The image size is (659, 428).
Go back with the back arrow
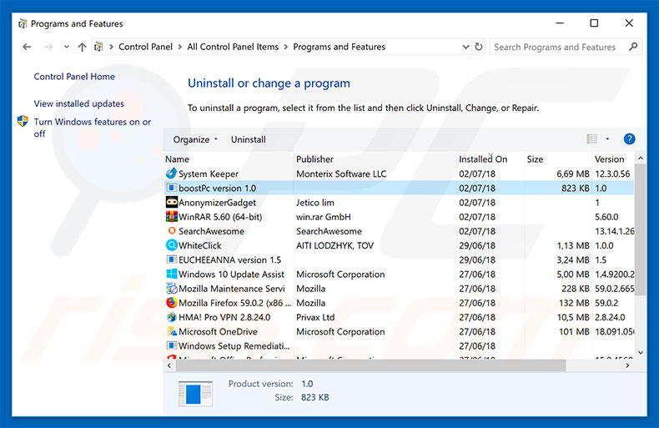tap(27, 47)
